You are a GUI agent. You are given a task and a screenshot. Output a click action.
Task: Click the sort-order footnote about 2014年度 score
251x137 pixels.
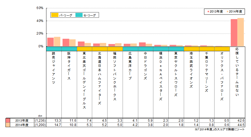(x=220, y=129)
